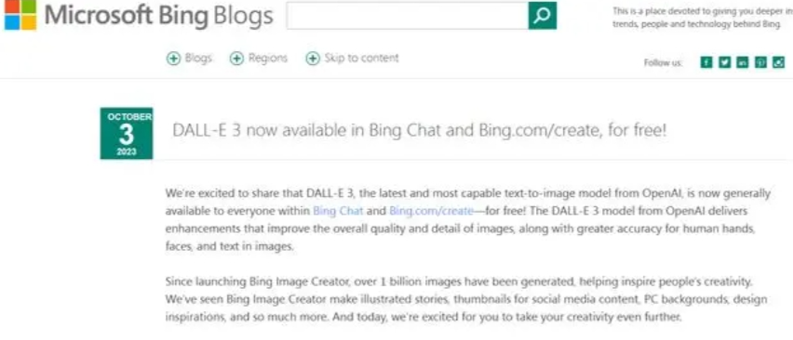Screen dimensions: 793x340
Task: Open the Twitter follow icon
Action: [x=725, y=62]
